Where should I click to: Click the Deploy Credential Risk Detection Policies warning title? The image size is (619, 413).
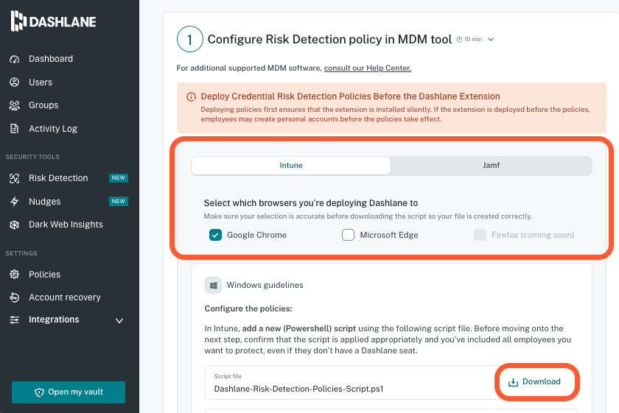pyautogui.click(x=350, y=96)
